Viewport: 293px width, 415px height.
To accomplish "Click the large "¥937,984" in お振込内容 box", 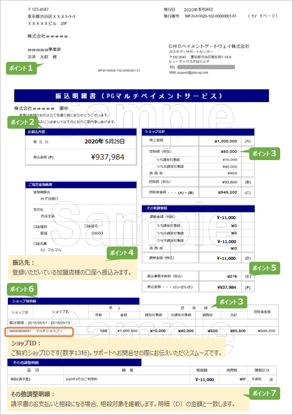I will coord(108,157).
